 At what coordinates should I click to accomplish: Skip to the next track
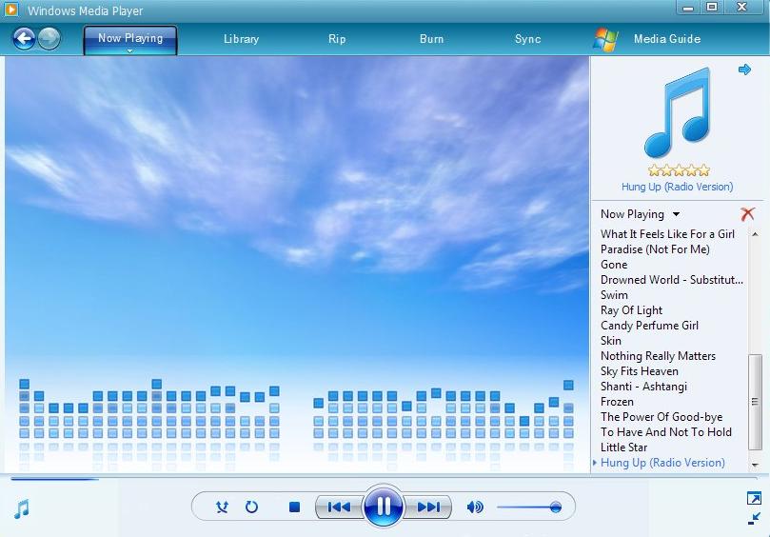tap(428, 507)
